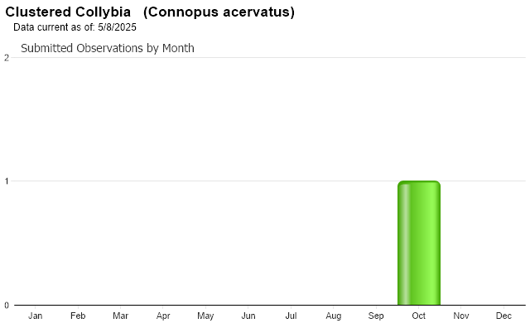Screen dimensions: 530x323
Task: Click the Apr label on the axis
Action: click(x=163, y=316)
